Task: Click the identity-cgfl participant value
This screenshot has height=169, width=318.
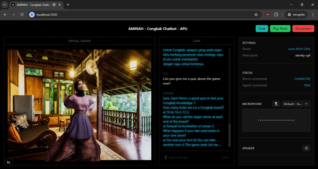Action: tap(303, 55)
